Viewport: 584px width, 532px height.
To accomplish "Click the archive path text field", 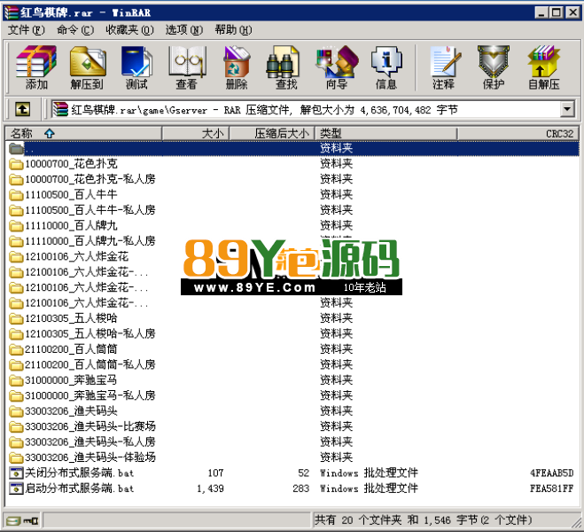I will [306, 110].
